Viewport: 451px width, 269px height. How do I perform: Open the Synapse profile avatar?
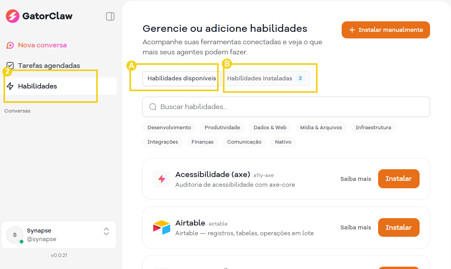click(14, 235)
